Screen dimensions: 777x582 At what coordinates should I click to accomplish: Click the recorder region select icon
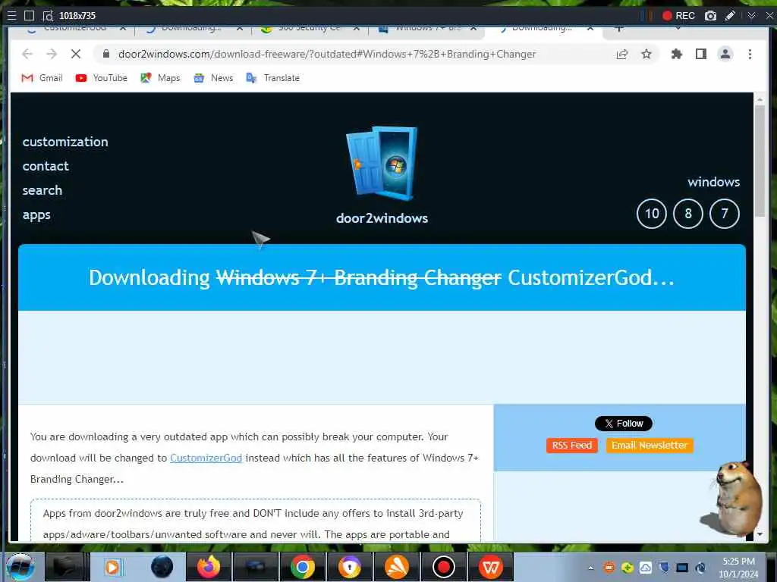(x=48, y=16)
